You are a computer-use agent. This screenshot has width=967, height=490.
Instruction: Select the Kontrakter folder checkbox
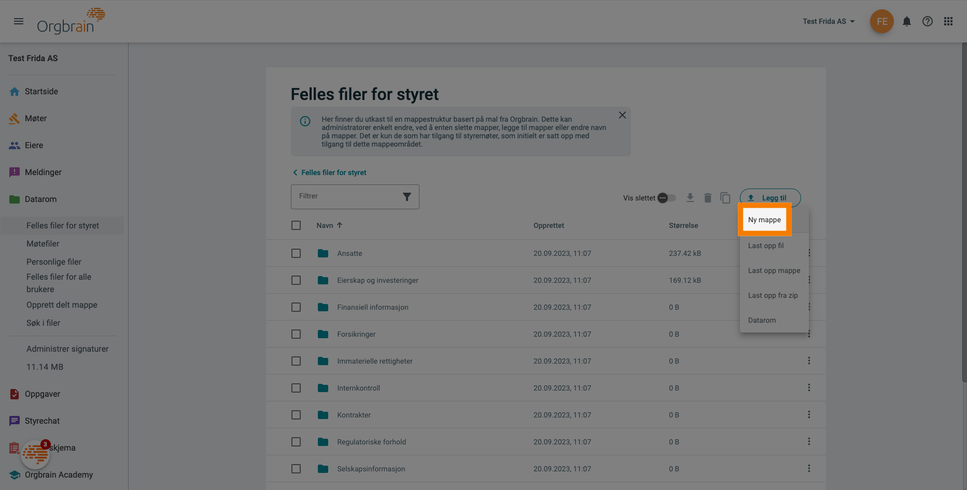296,415
